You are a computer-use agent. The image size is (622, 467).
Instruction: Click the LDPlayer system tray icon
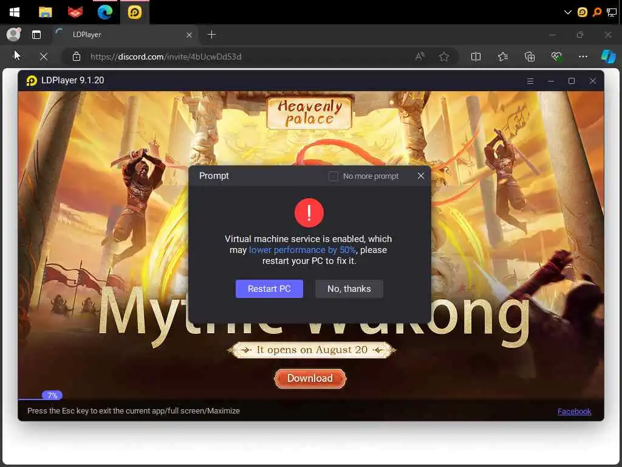[583, 12]
